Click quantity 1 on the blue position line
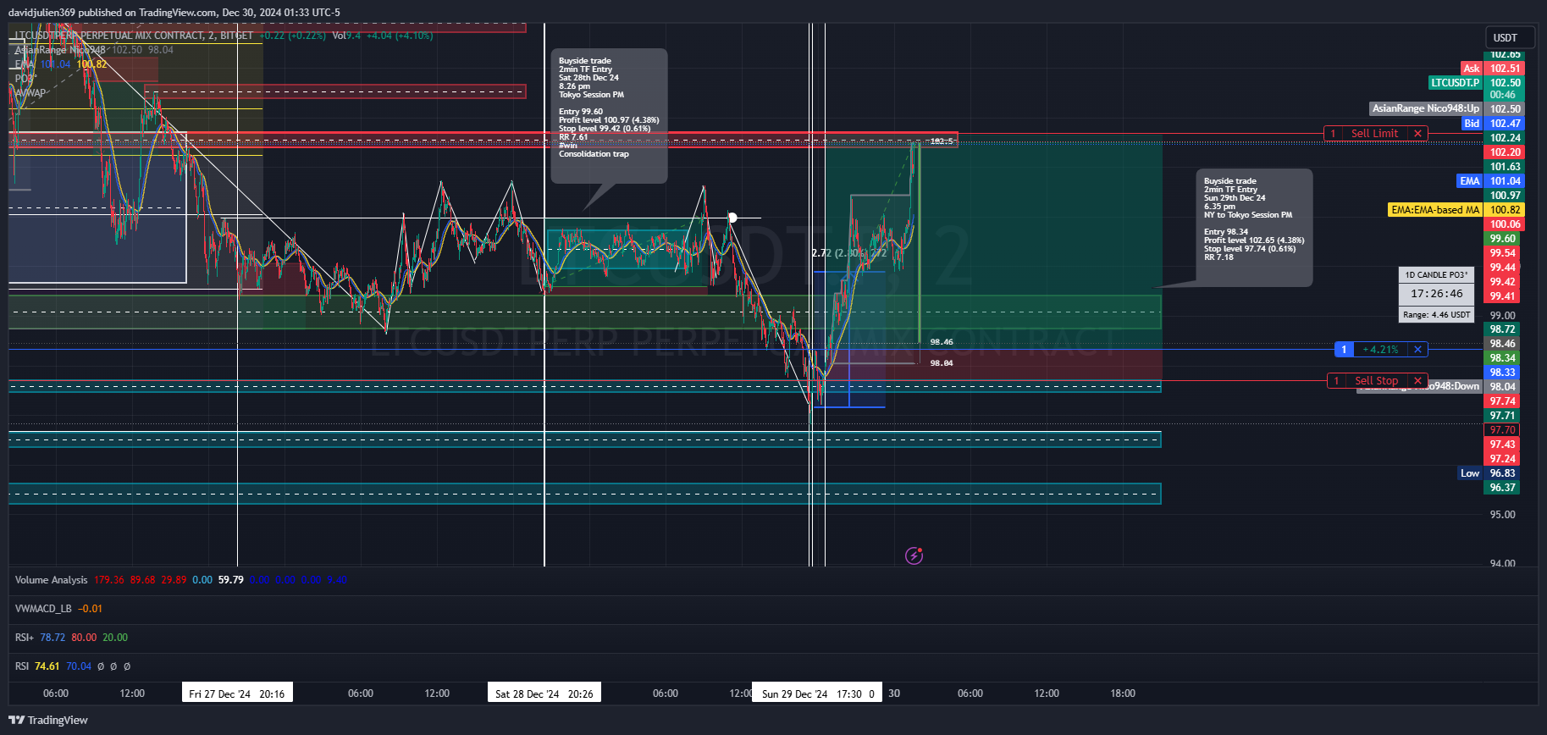This screenshot has height=735, width=1547. click(1344, 349)
